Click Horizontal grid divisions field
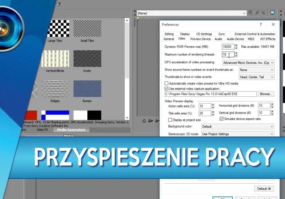The width and height of the screenshot is (285, 199). tap(264, 105)
